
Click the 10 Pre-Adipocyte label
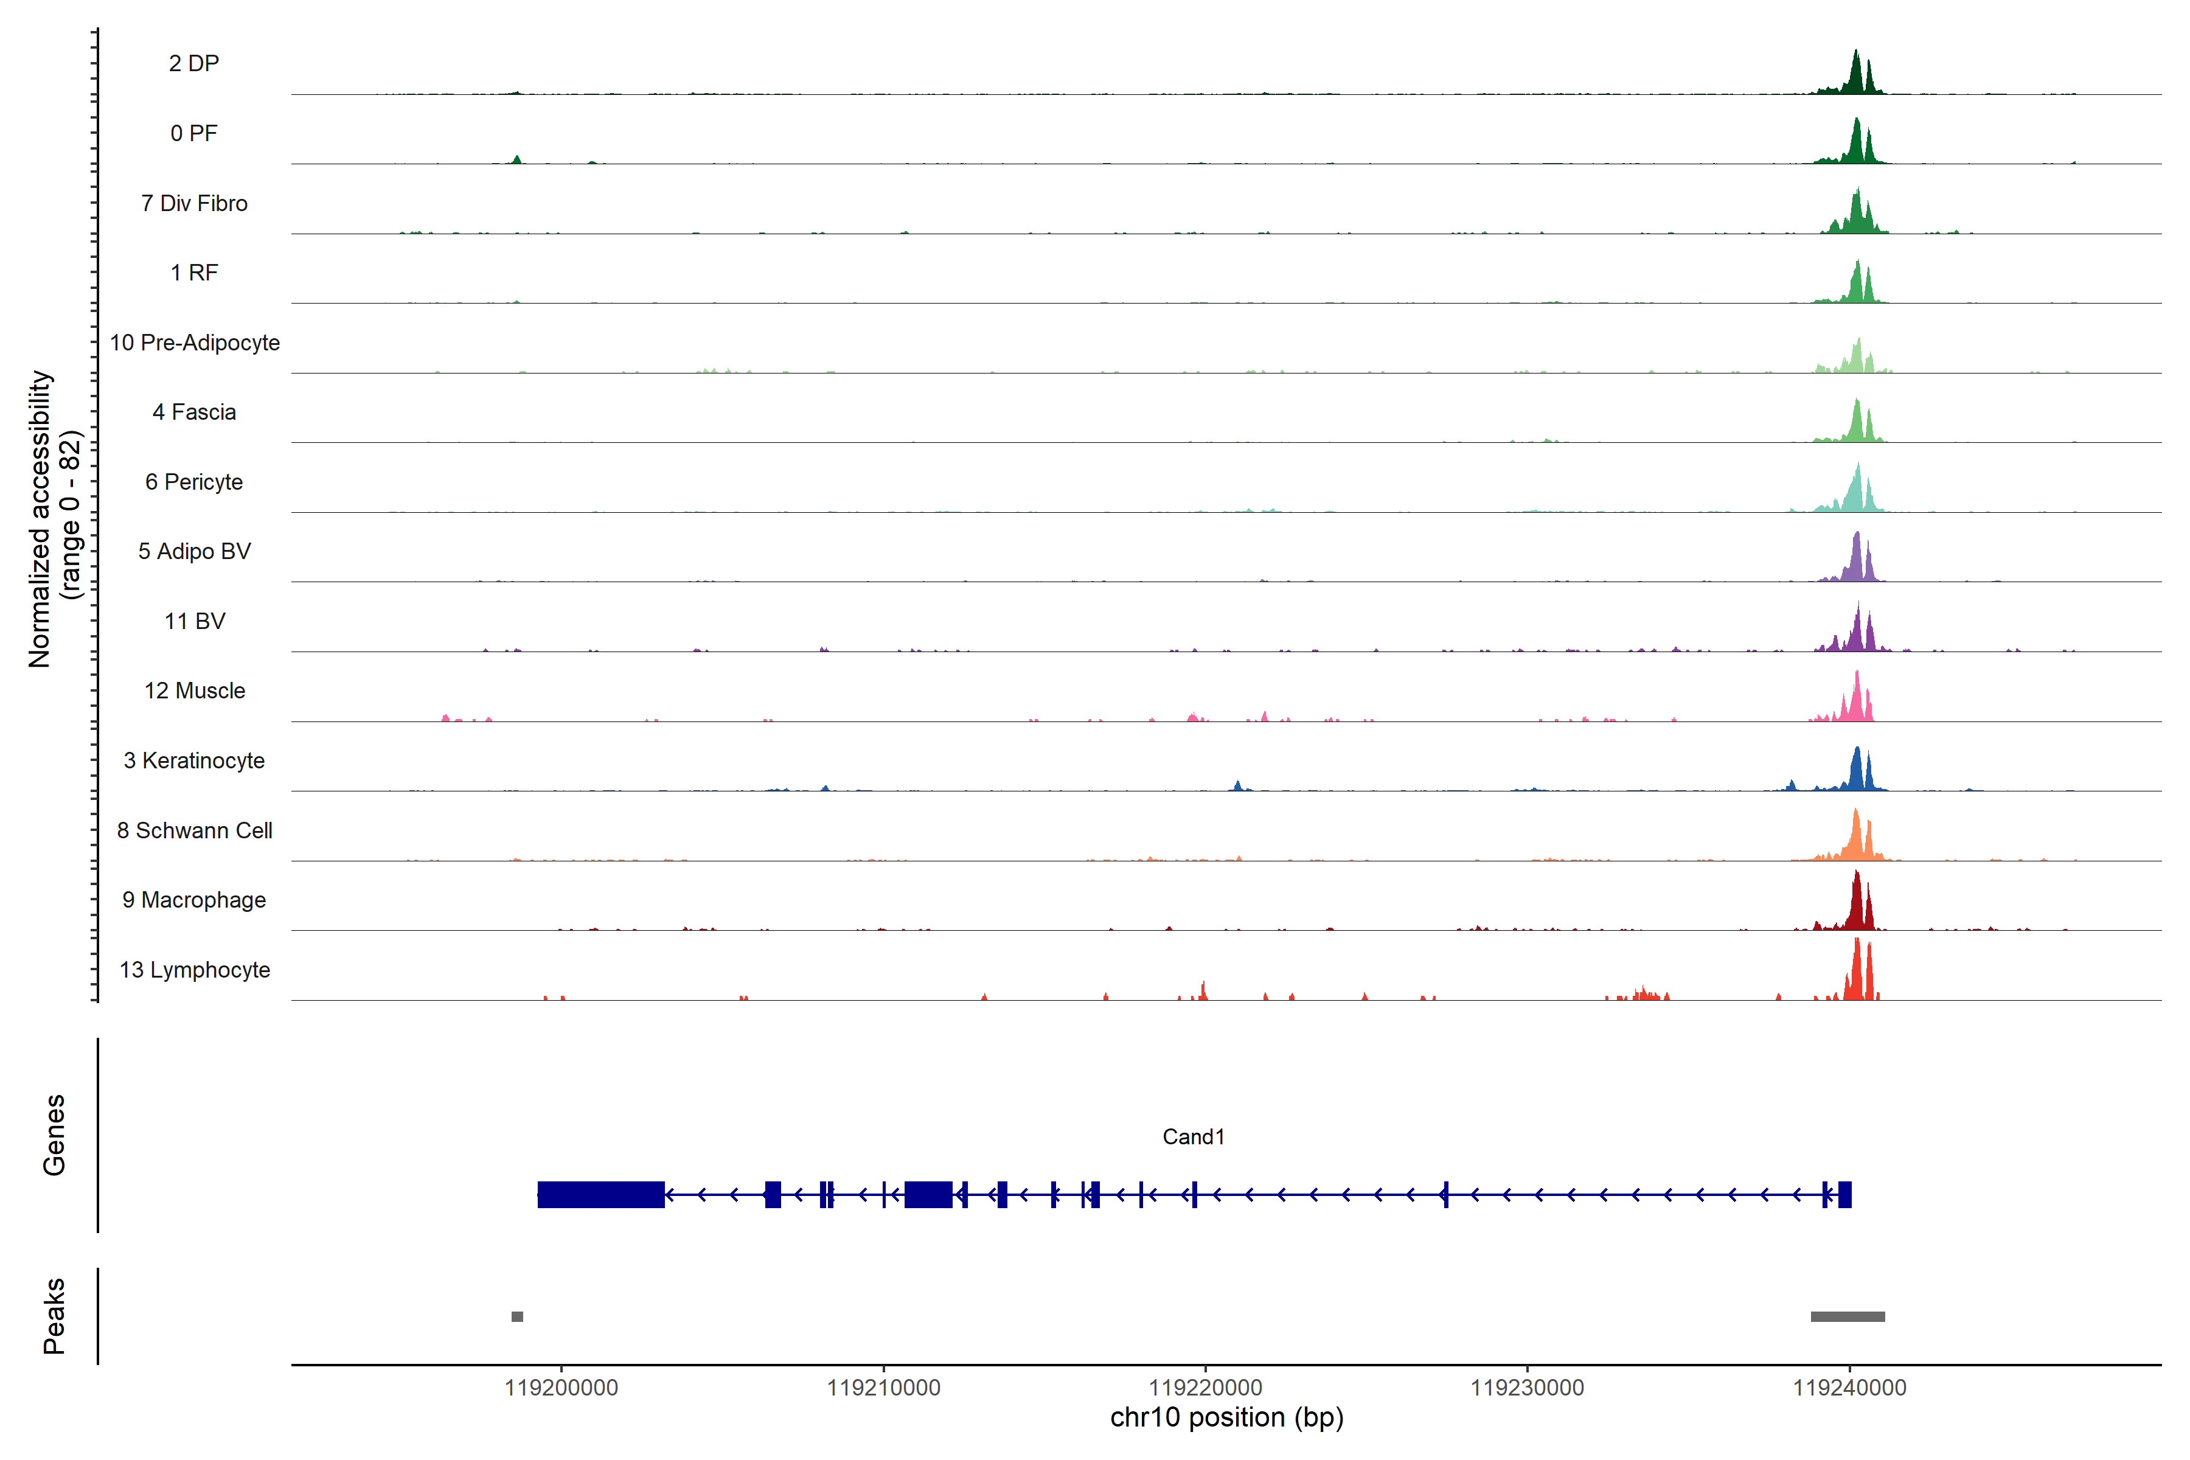(195, 342)
